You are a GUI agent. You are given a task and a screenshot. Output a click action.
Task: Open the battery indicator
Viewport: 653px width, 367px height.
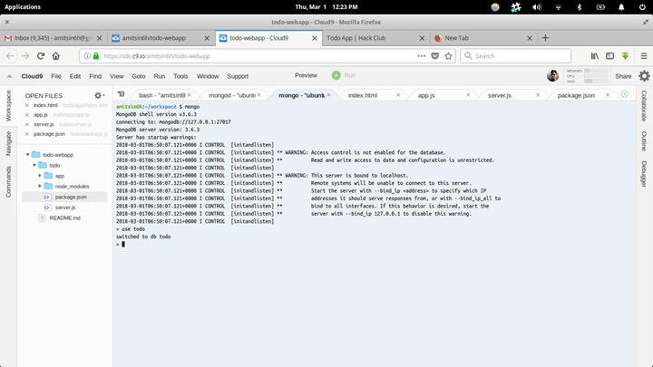(600, 7)
